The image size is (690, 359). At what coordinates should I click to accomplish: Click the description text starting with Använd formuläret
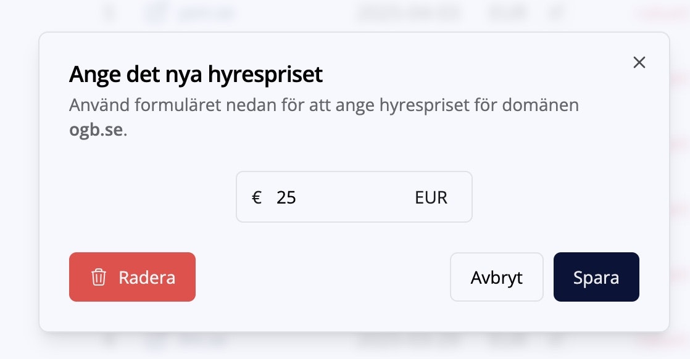click(323, 105)
